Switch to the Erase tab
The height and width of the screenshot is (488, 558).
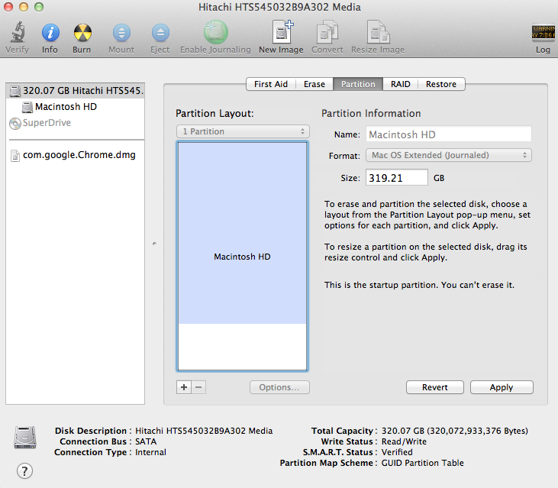pos(314,84)
